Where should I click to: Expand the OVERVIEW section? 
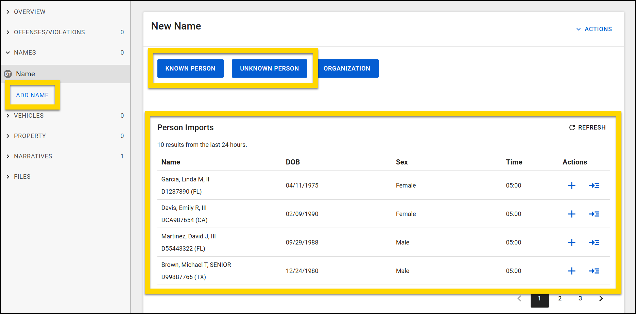[x=30, y=12]
